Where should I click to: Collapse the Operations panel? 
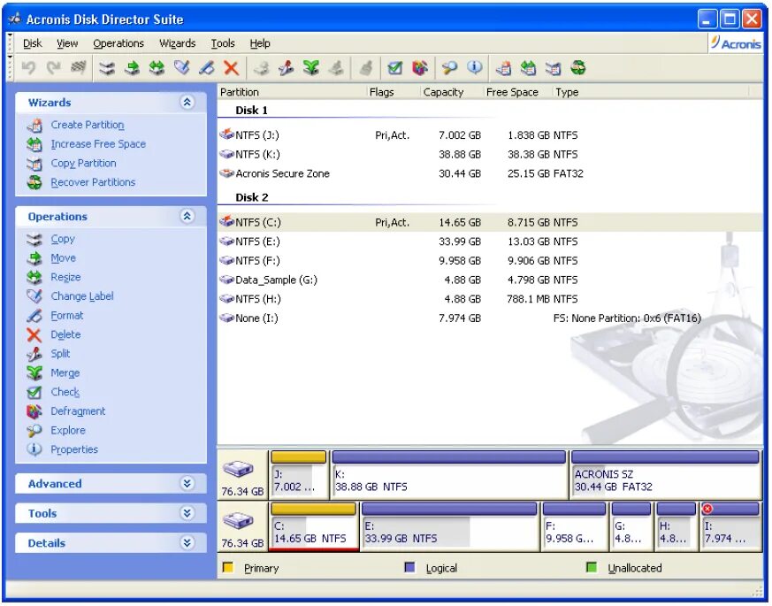(x=187, y=216)
